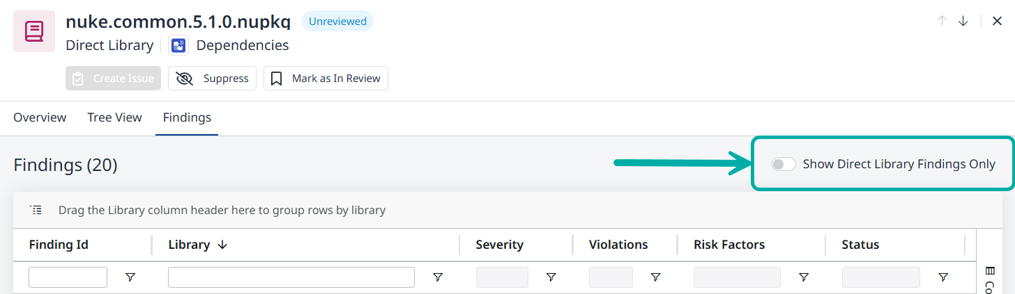Enable Show Direct Library Findings Only
Image resolution: width=1015 pixels, height=294 pixels.
[784, 165]
